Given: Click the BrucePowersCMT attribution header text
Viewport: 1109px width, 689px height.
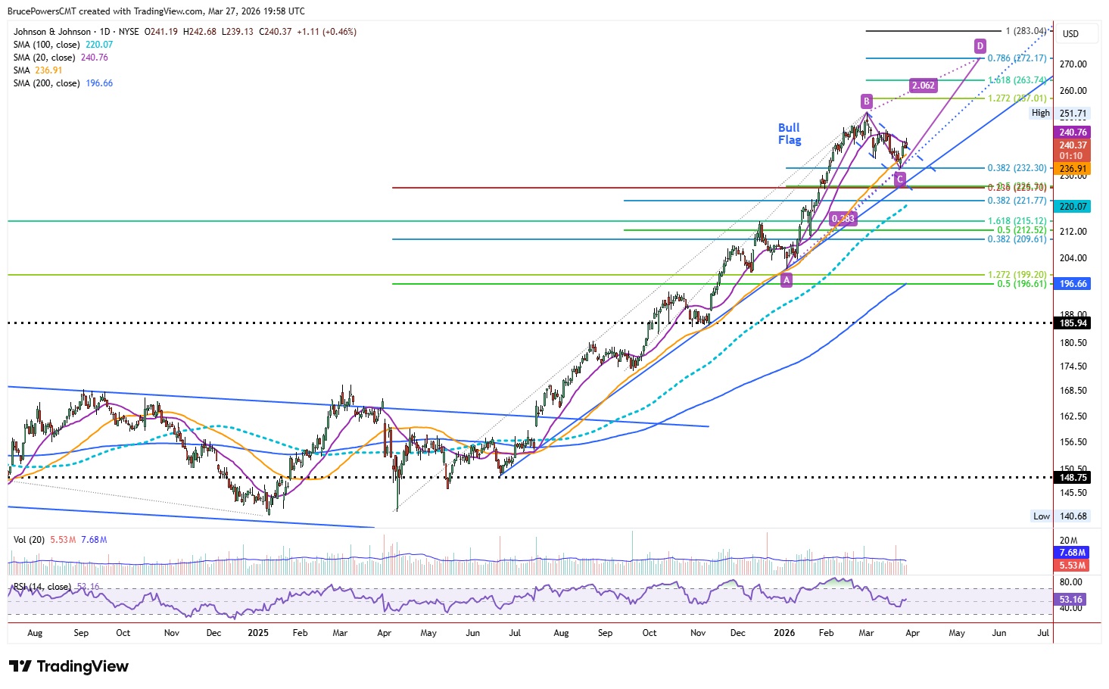Looking at the screenshot, I should pos(156,11).
